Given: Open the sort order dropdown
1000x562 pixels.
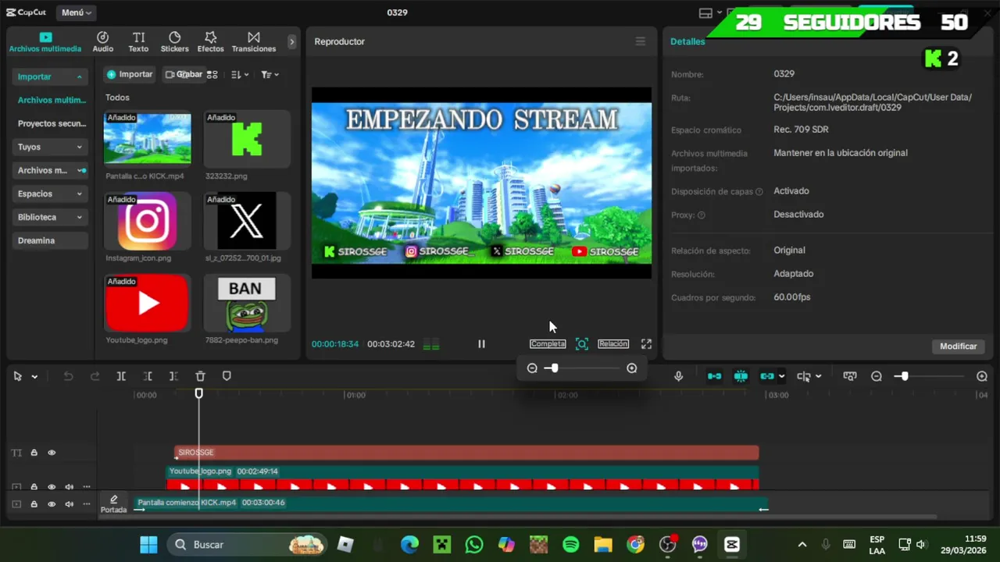Looking at the screenshot, I should click(x=240, y=75).
